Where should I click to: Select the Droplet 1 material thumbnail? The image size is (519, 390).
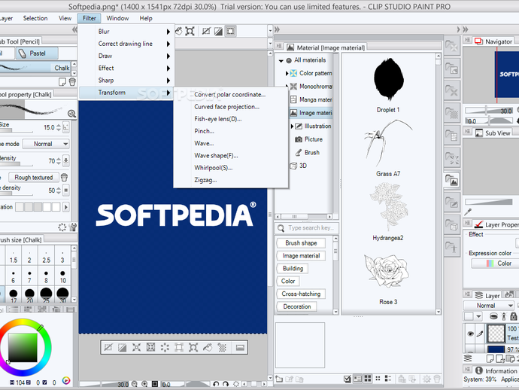[x=388, y=81]
